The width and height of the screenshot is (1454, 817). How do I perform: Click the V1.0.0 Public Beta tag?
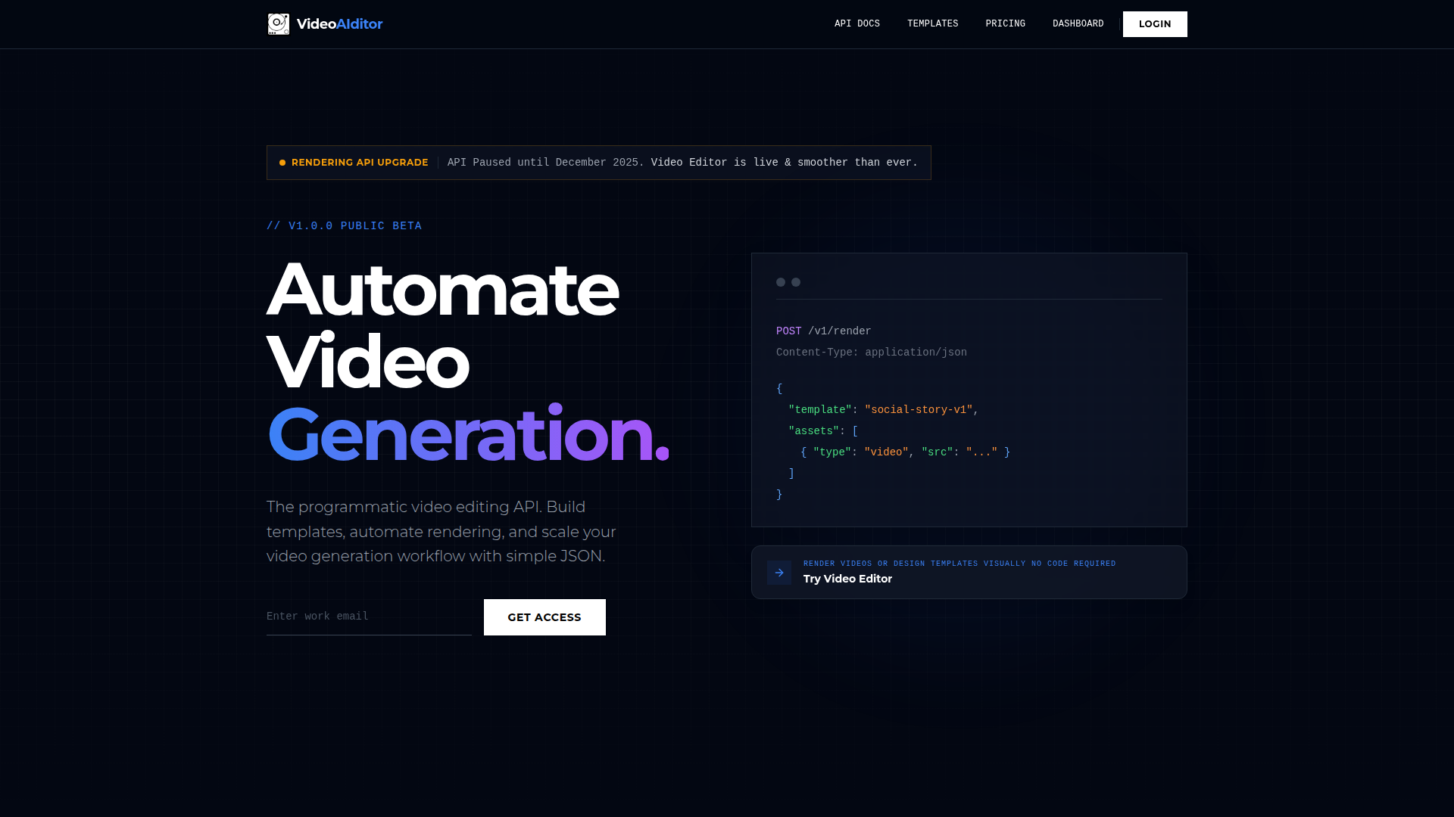pyautogui.click(x=344, y=226)
